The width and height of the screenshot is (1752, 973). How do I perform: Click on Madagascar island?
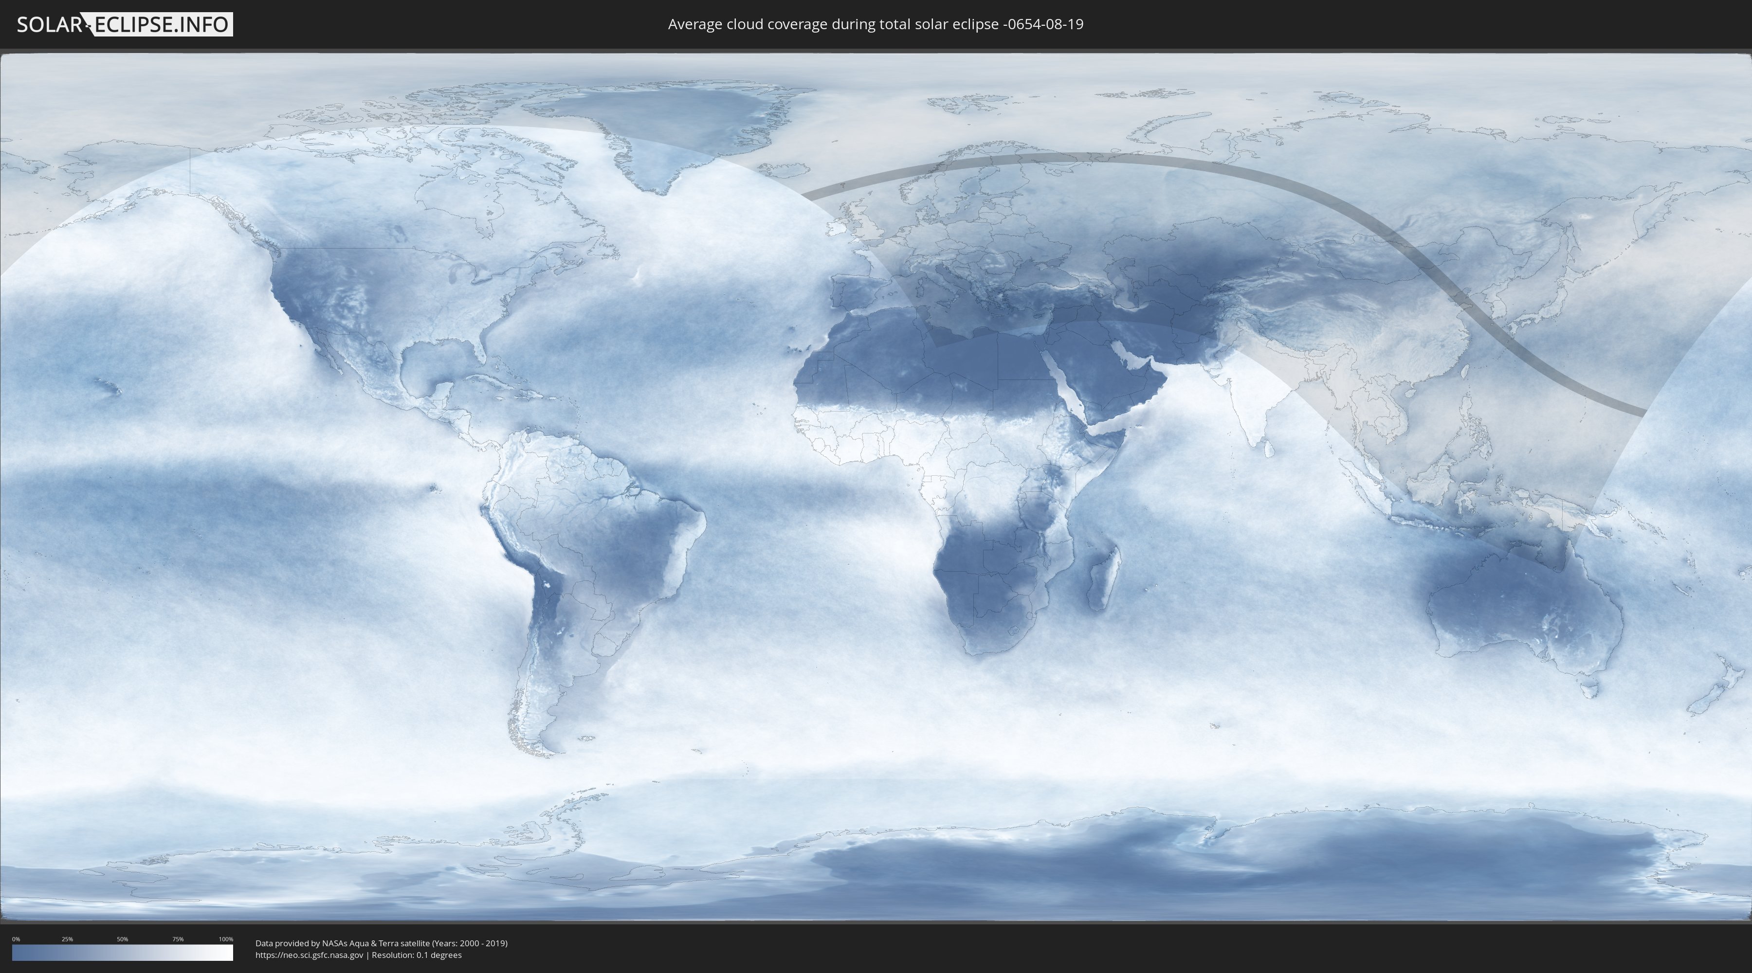pyautogui.click(x=1103, y=581)
